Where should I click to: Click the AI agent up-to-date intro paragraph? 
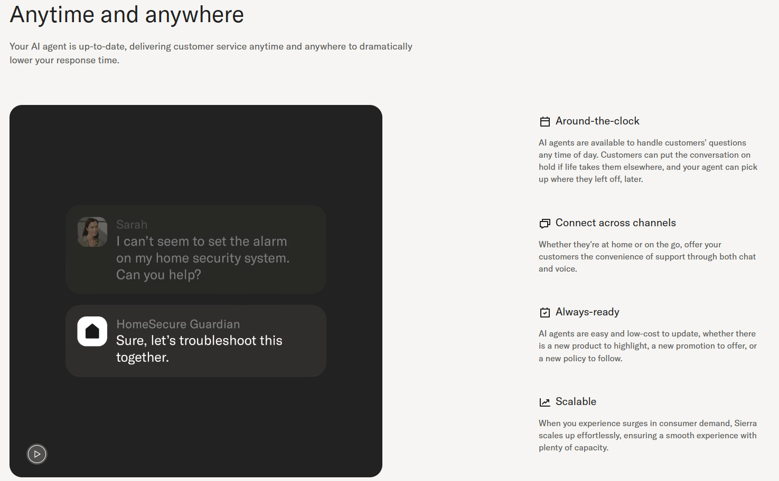(x=211, y=53)
